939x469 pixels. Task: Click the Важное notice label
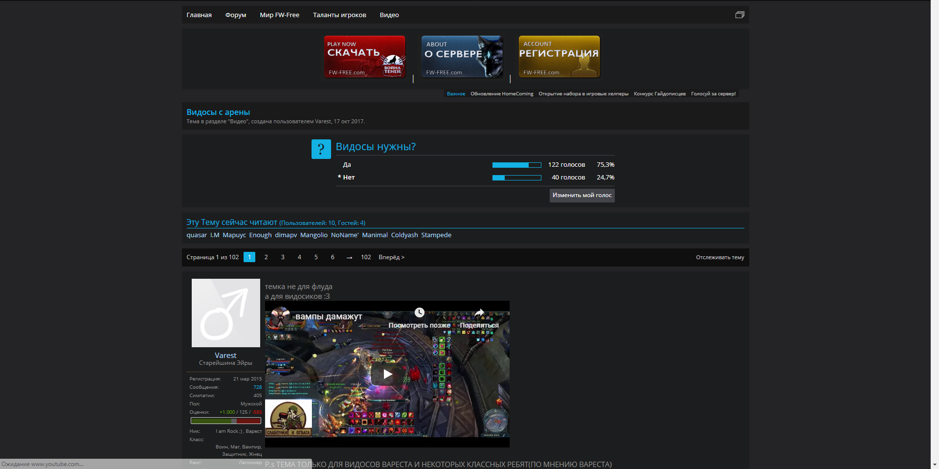coord(456,94)
